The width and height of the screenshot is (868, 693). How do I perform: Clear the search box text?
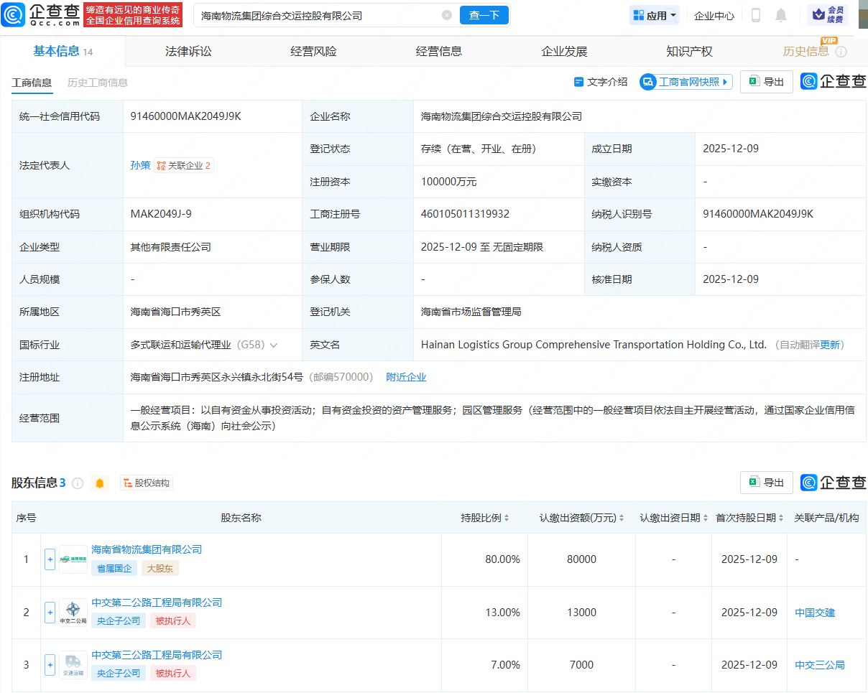coord(447,15)
